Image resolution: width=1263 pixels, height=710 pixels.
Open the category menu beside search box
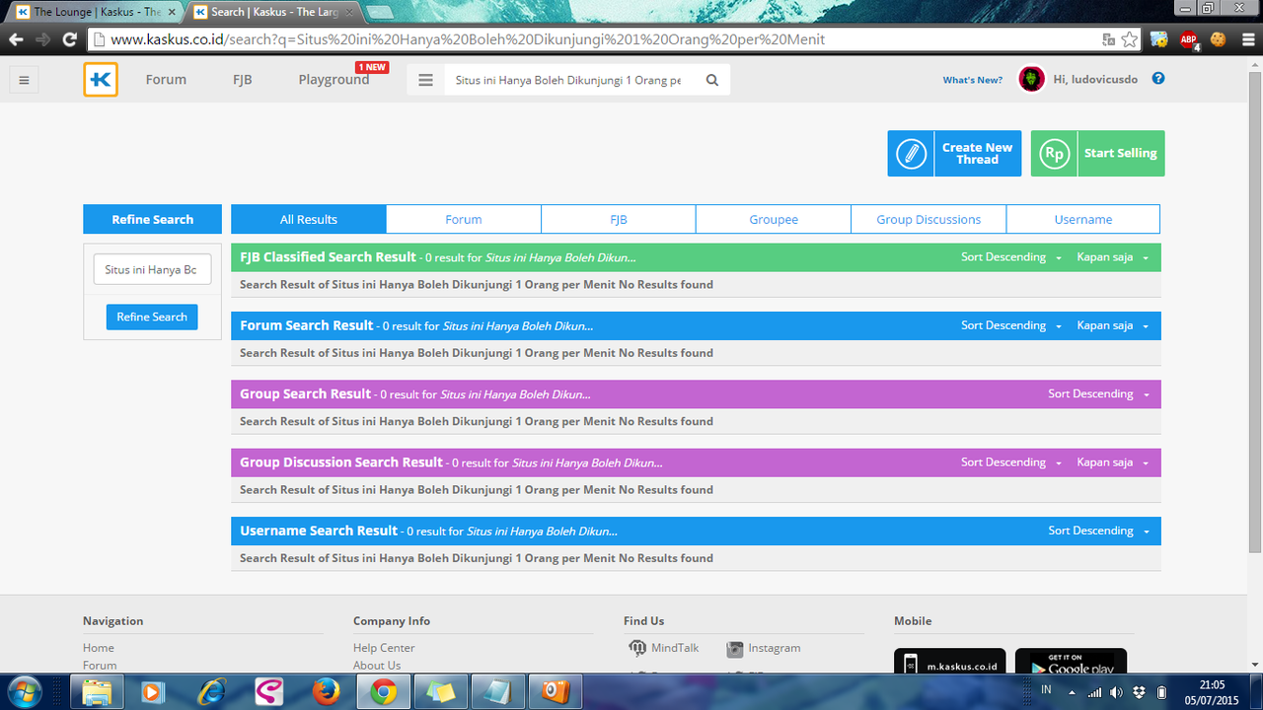click(x=426, y=80)
